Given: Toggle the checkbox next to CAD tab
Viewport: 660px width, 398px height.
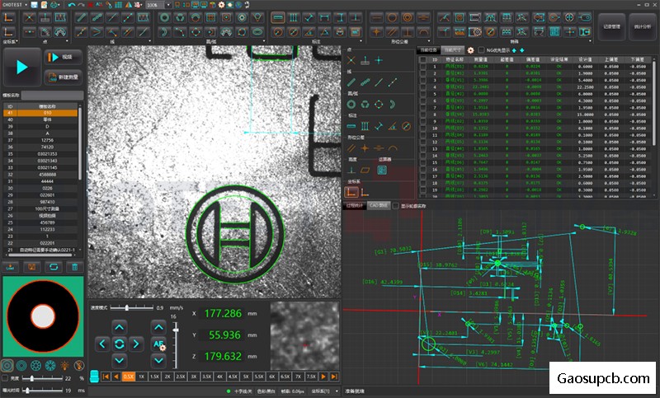Looking at the screenshot, I should [x=396, y=206].
